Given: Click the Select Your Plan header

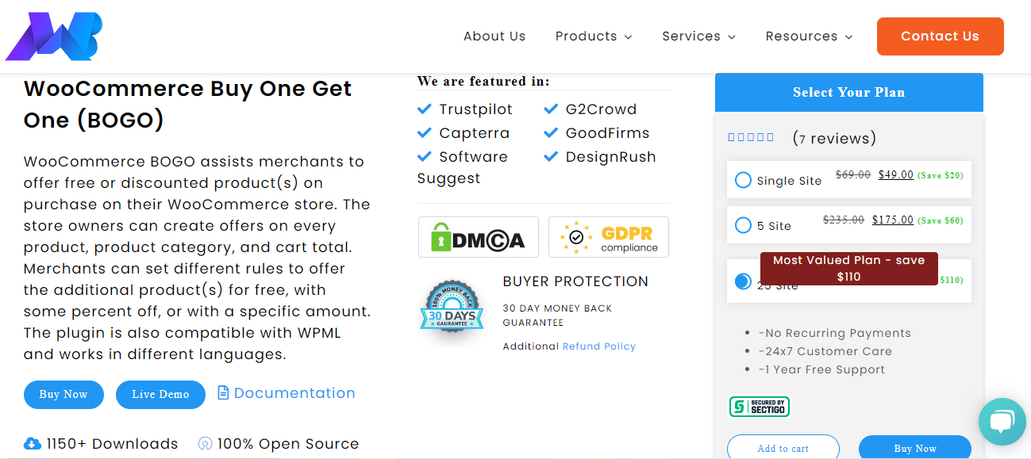Looking at the screenshot, I should point(849,92).
